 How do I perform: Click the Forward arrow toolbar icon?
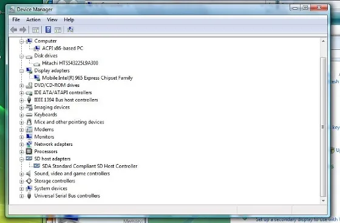pyautogui.click(x=23, y=30)
